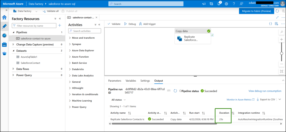Expand the Data flows node
Screen dimensions: 286x132
[13, 69]
